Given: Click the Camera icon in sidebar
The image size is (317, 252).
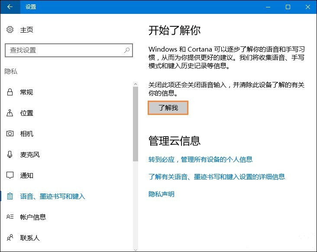Looking at the screenshot, I should pos(10,134).
